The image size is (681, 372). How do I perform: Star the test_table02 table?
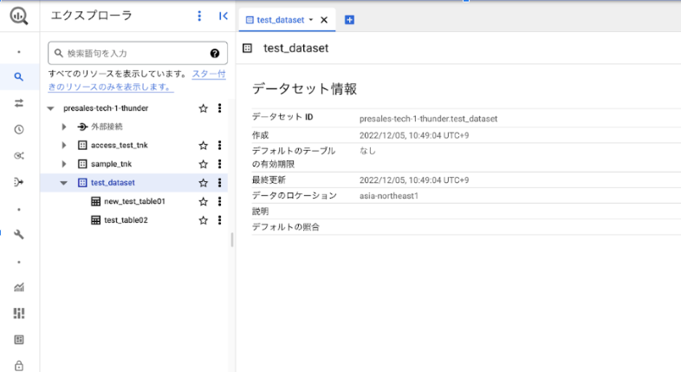click(204, 220)
